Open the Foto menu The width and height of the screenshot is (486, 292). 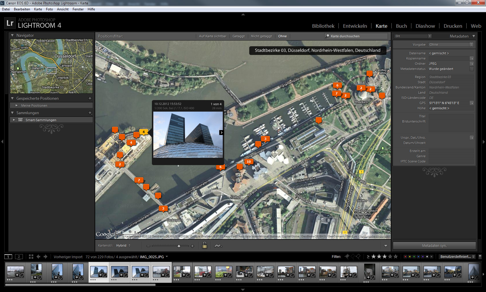click(49, 9)
